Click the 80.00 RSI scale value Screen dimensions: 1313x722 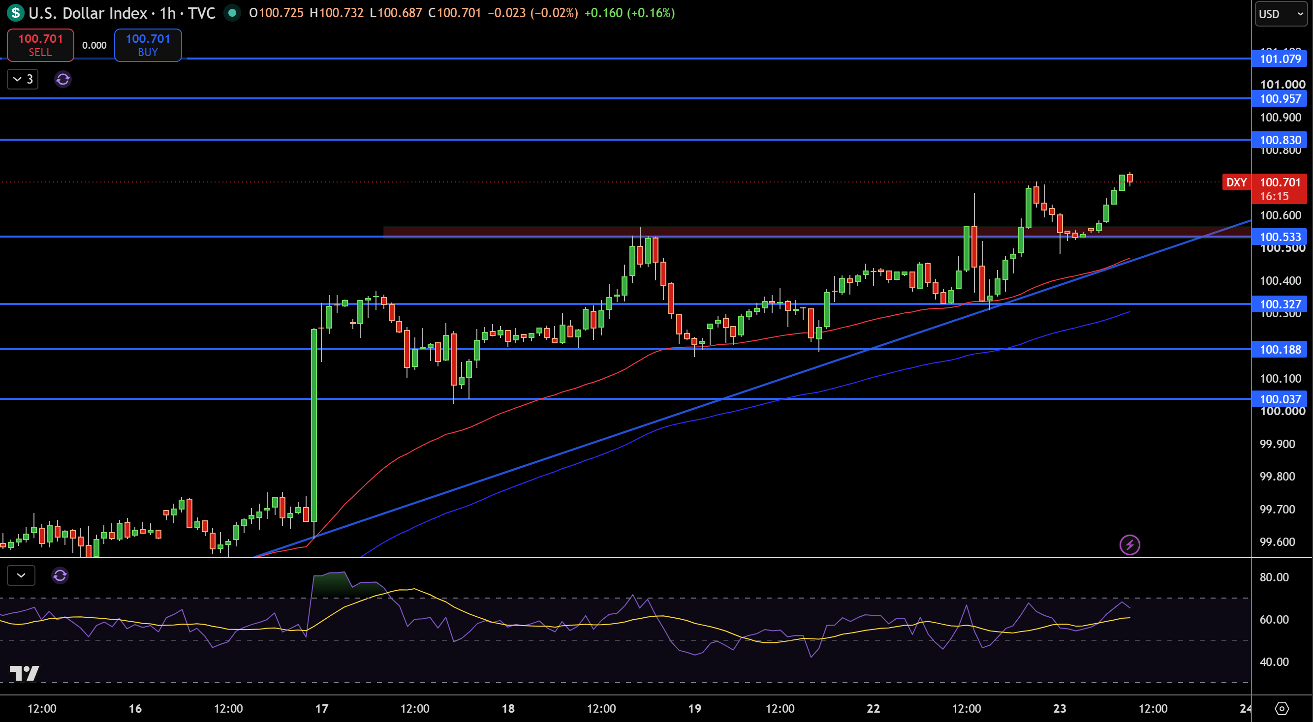[1274, 577]
